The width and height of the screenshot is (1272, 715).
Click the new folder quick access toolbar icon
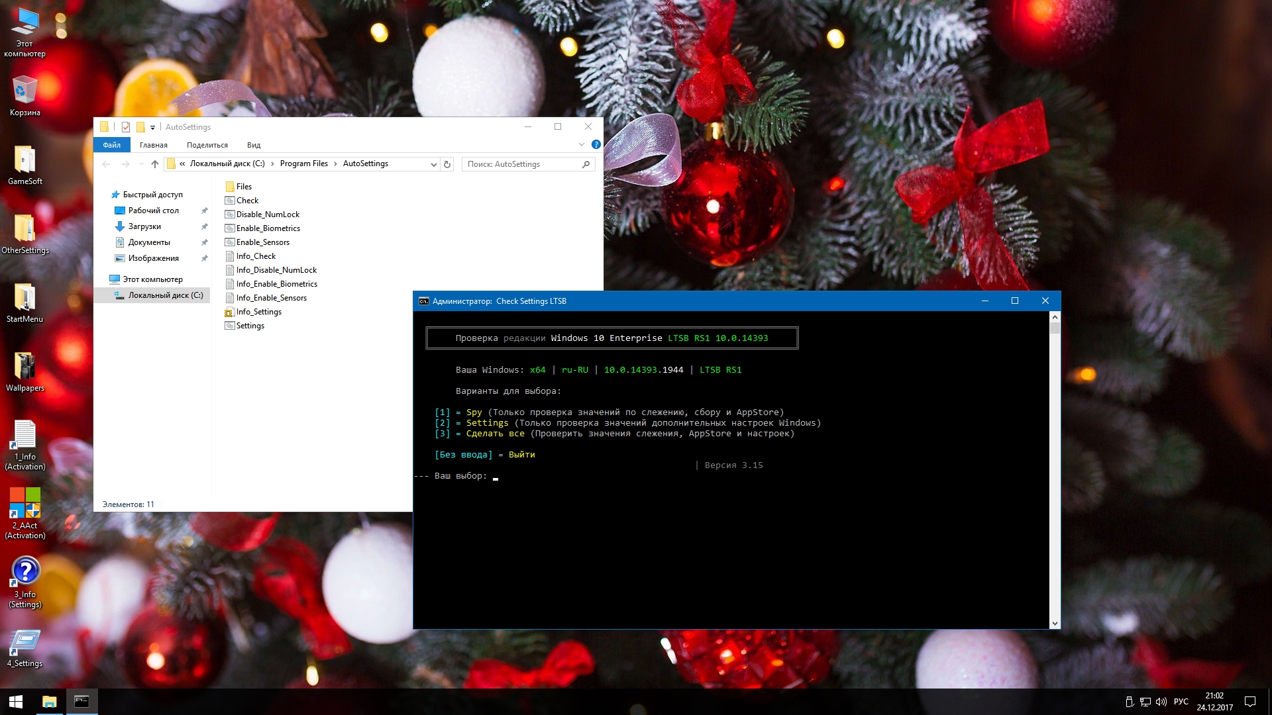140,127
